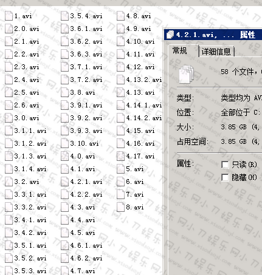The width and height of the screenshot is (262, 275).
Task: Select the file named 3.3.2.avi
Action: point(30,207)
